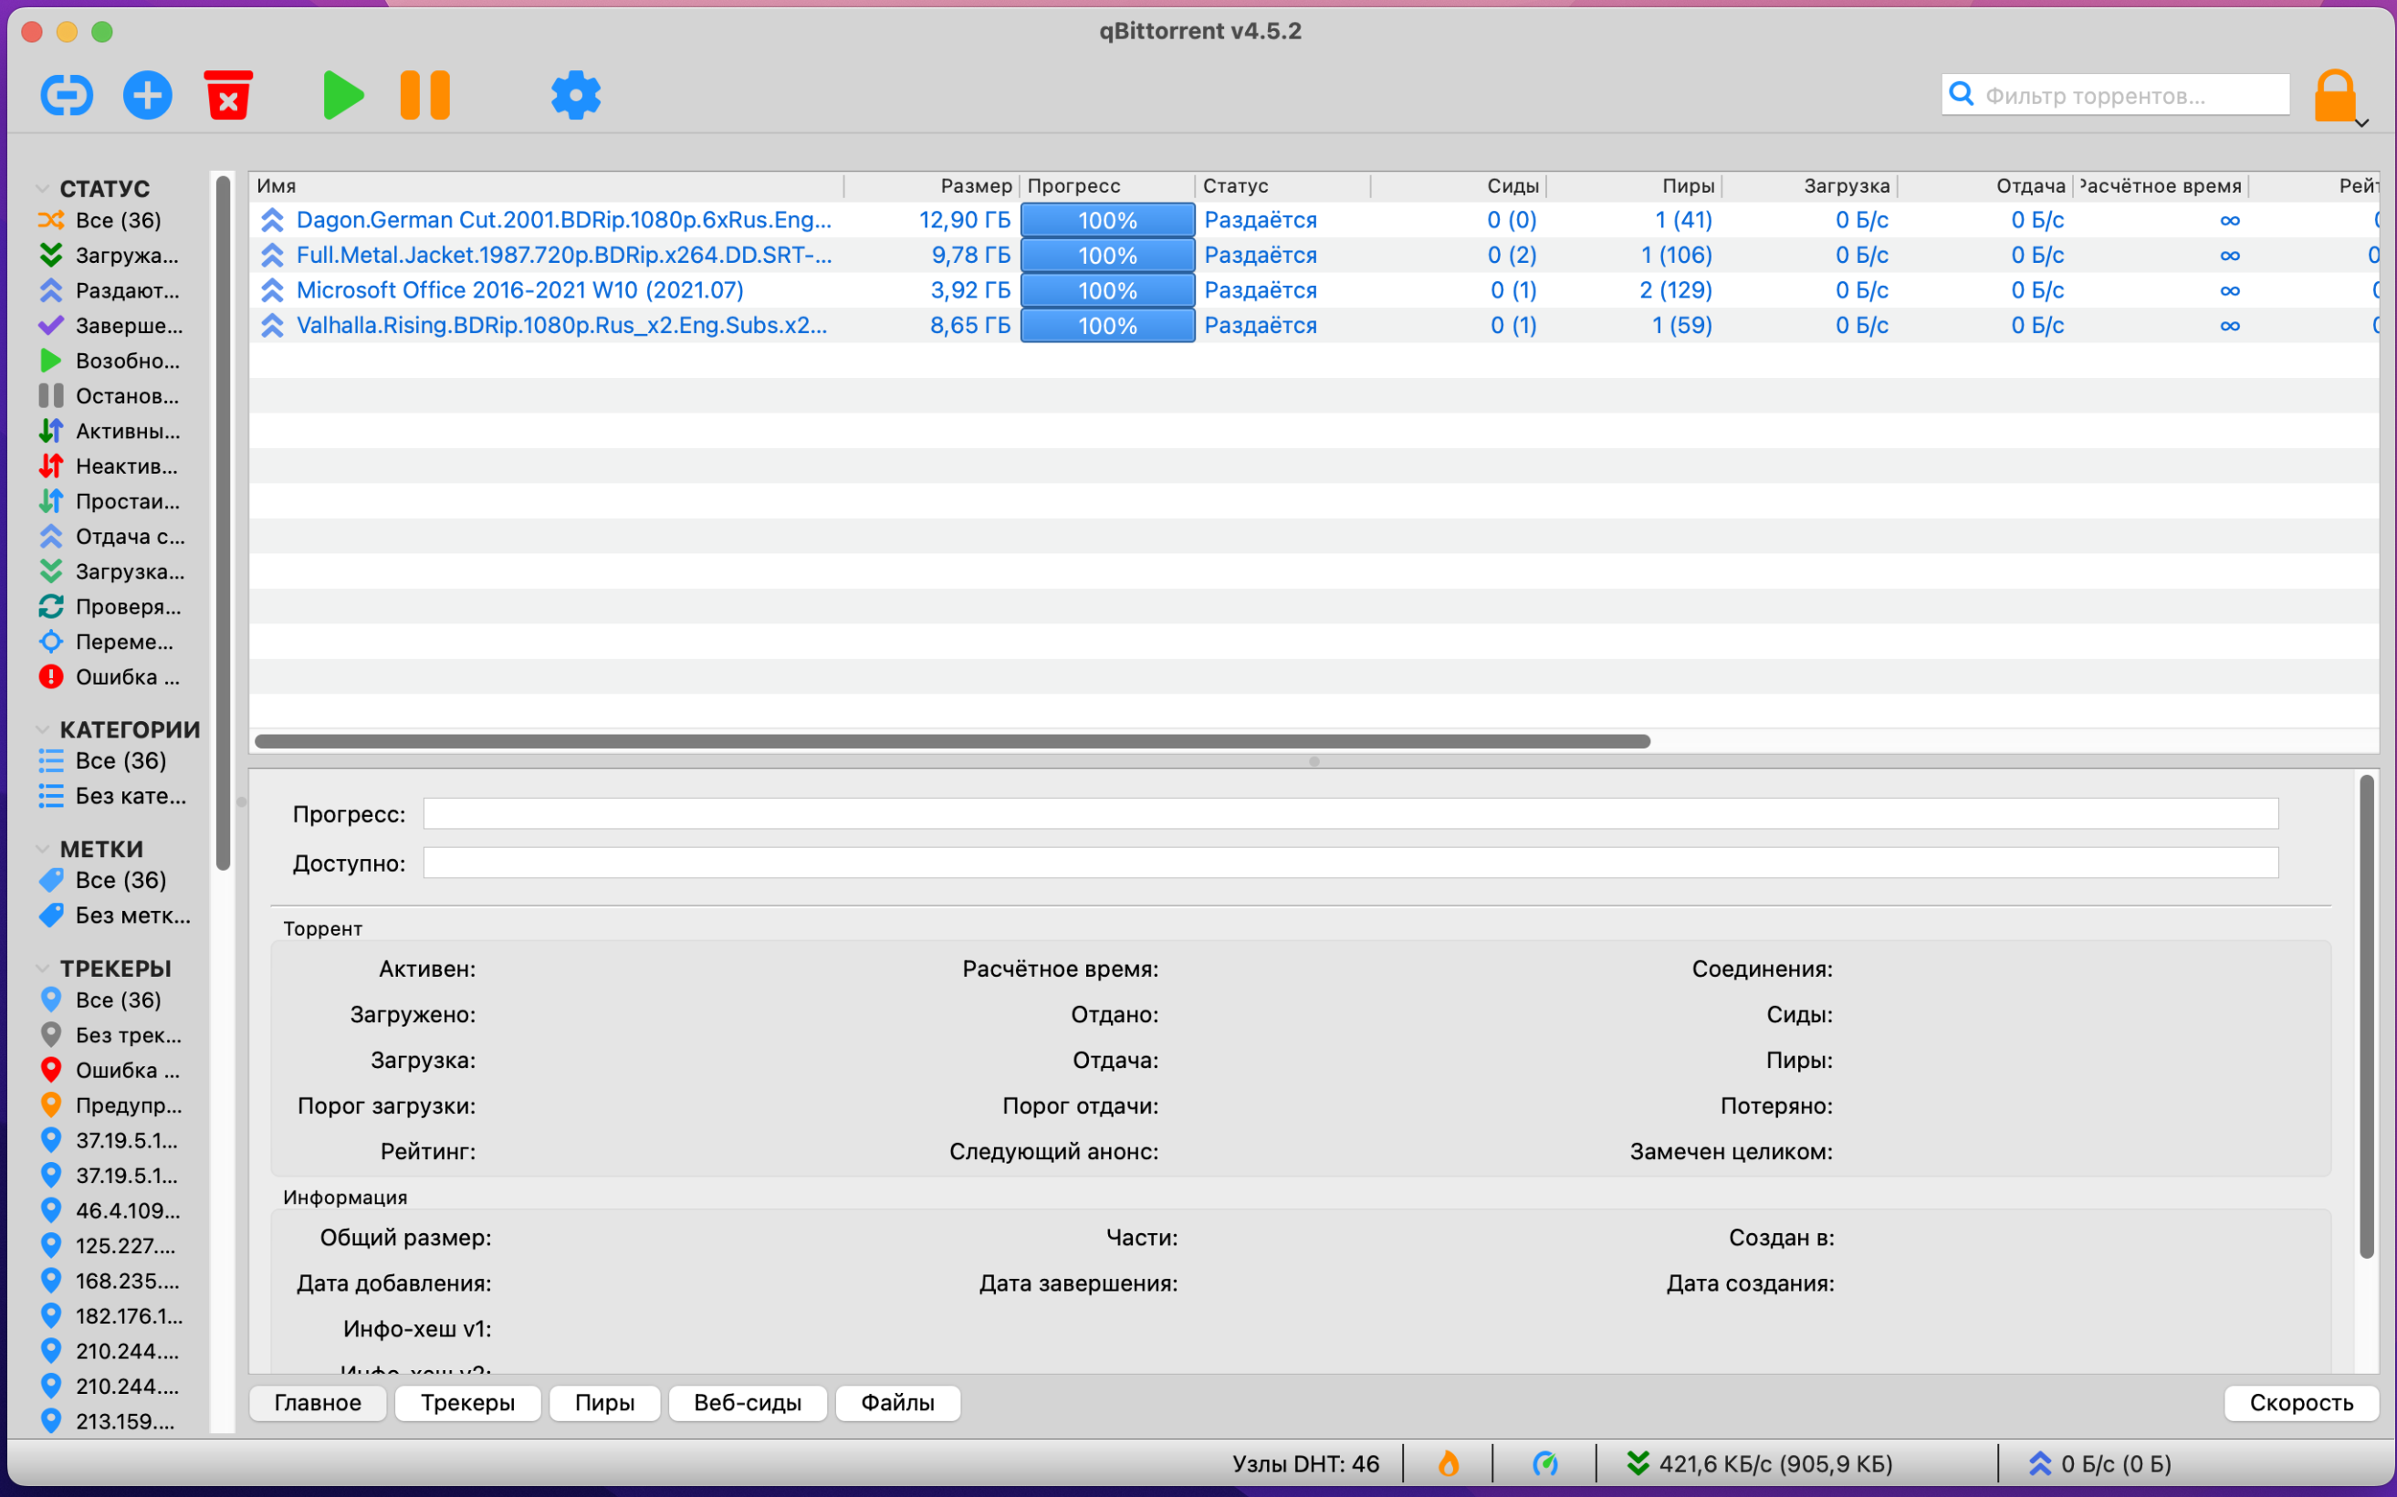Switch to the Файлы tab
Image resolution: width=2397 pixels, height=1497 pixels.
tap(897, 1403)
